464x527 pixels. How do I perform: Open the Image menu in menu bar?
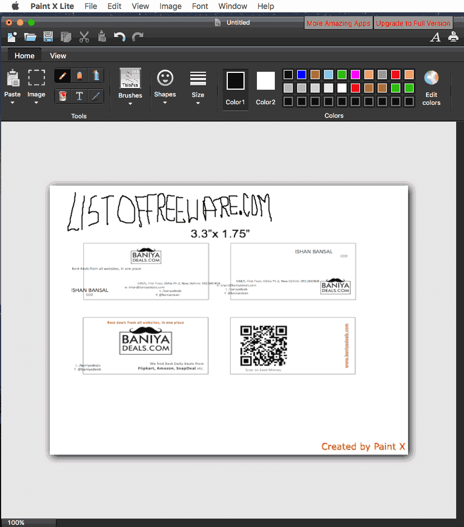(x=171, y=6)
